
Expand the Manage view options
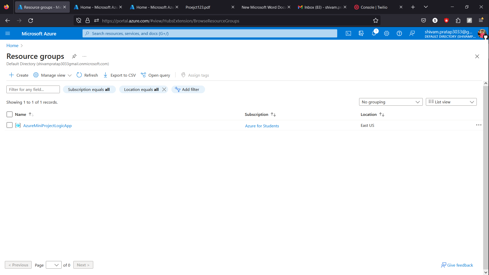pos(52,75)
